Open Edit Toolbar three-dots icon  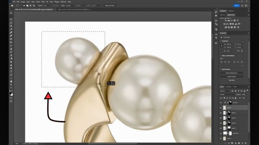pyautogui.click(x=11, y=88)
